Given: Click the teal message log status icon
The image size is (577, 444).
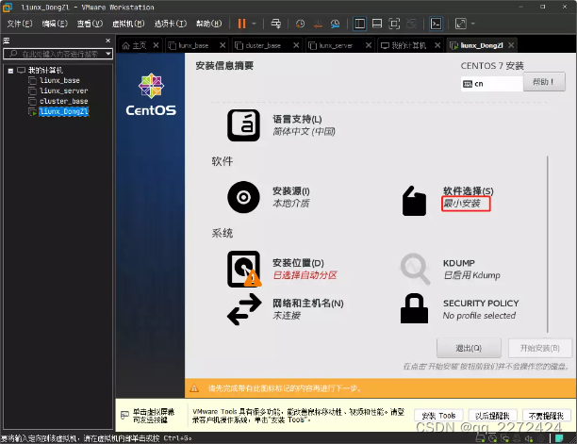Looking at the screenshot, I should (559, 438).
